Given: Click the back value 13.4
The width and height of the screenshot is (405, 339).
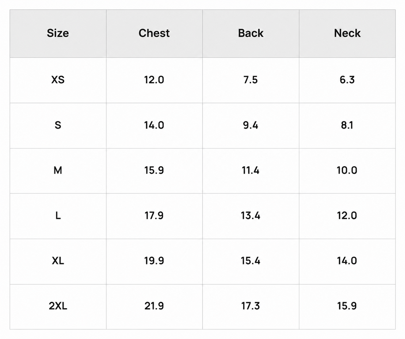Looking at the screenshot, I should 251,216.
